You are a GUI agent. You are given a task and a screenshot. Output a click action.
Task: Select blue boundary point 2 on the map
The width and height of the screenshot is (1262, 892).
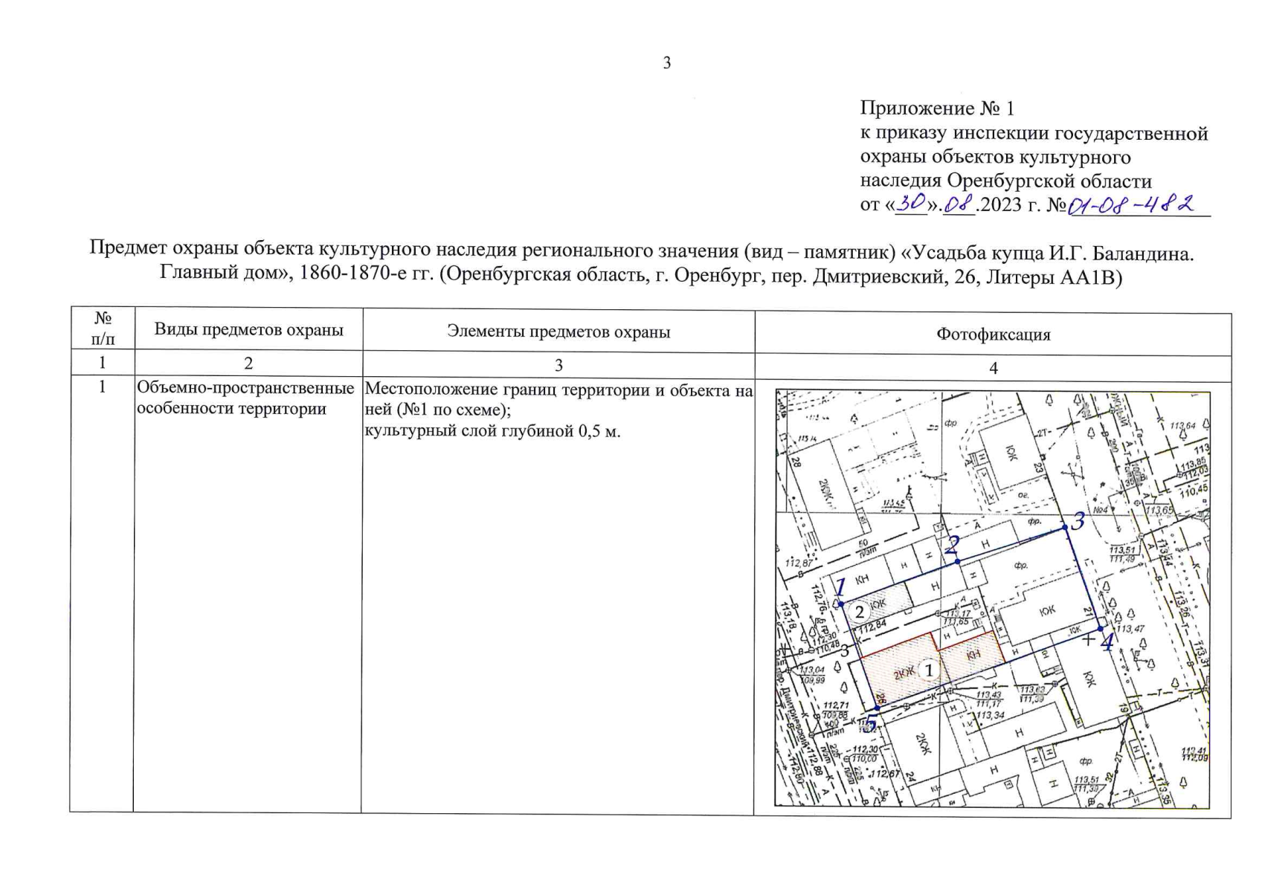point(957,561)
